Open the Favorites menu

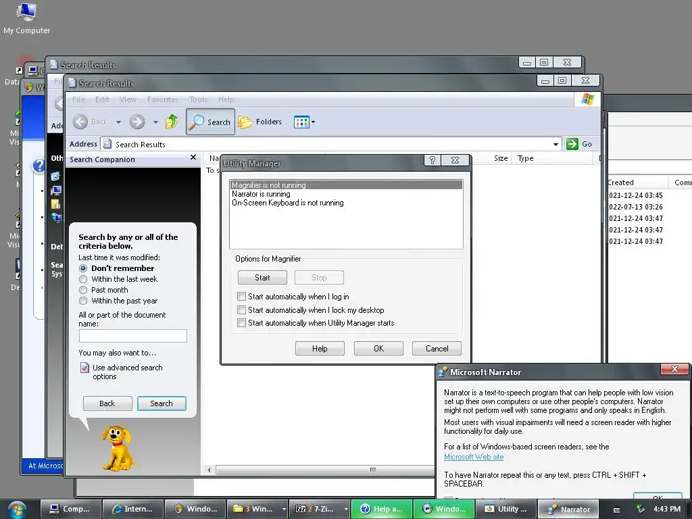(x=162, y=99)
